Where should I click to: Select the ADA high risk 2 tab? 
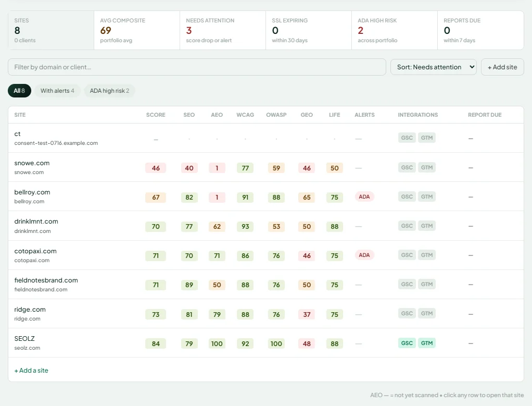(109, 91)
